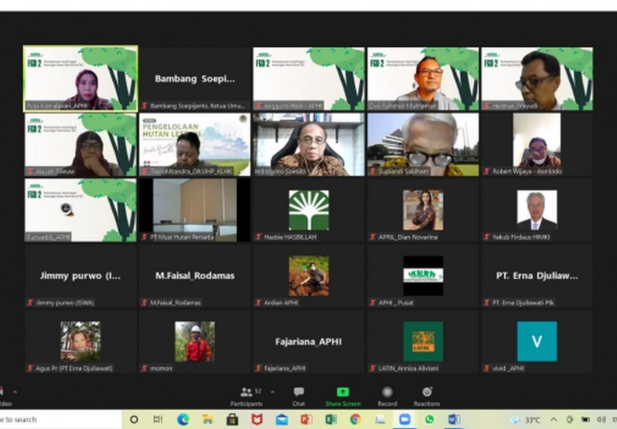Click APRIL_Dian Novarina's profile photo

tap(423, 210)
